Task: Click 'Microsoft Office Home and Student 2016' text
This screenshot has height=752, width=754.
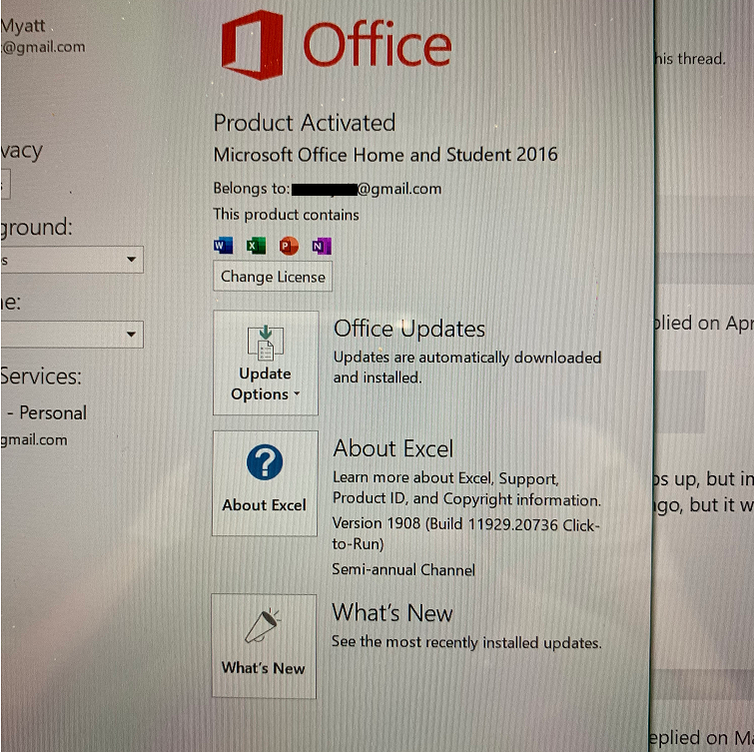Action: [x=385, y=155]
